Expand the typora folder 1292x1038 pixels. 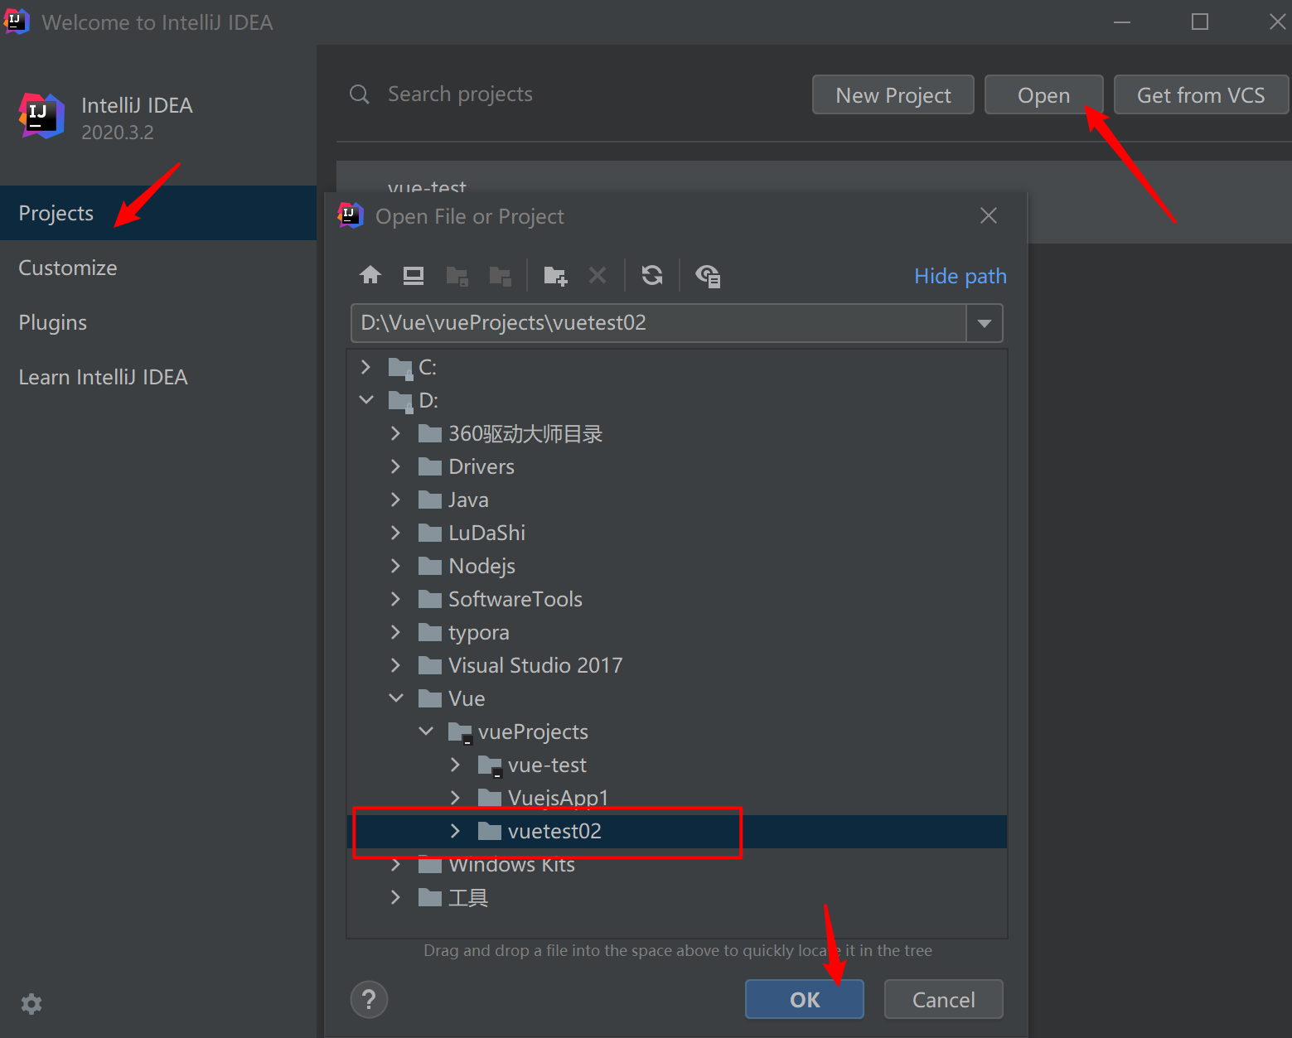point(395,632)
